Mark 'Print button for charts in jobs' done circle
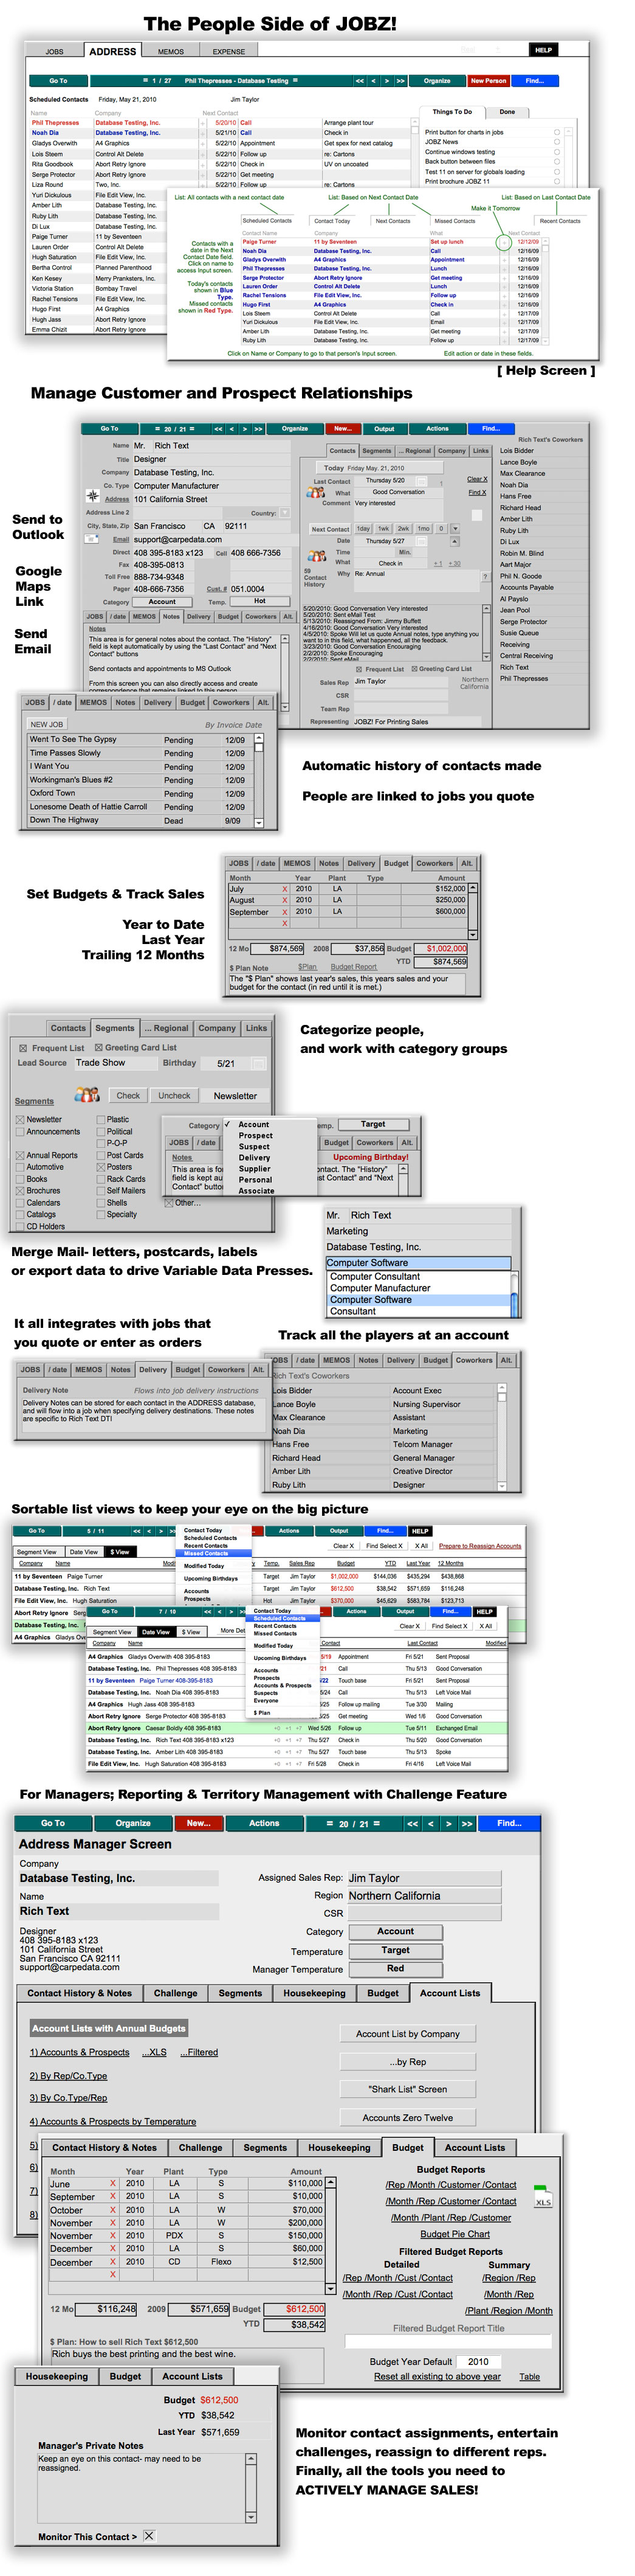 [557, 132]
